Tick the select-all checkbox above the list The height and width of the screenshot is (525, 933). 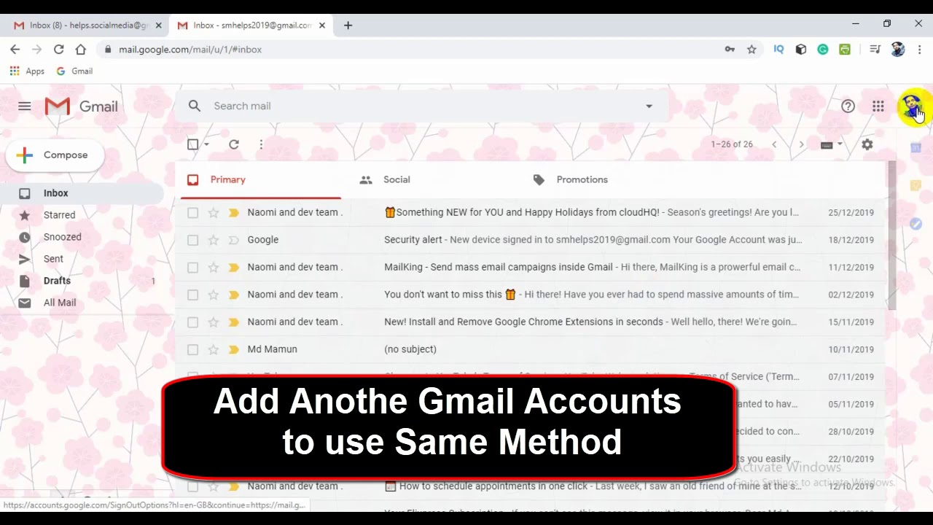pyautogui.click(x=192, y=144)
